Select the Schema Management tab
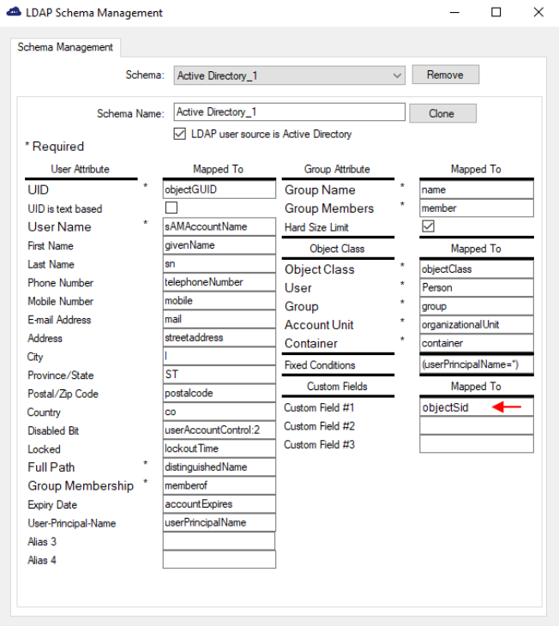Screen dimensions: 559x626 coord(65,47)
